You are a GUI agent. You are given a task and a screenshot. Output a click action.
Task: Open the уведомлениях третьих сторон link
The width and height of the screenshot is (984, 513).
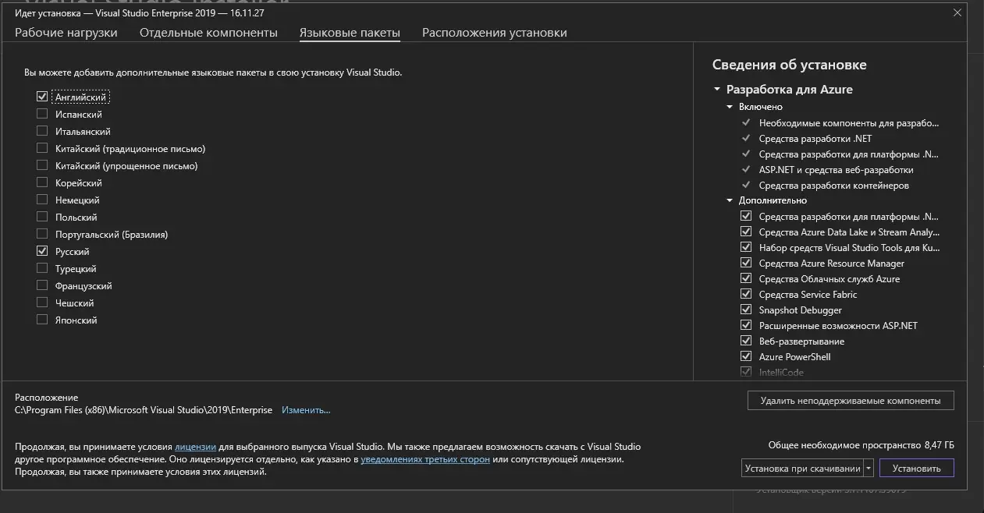(x=425, y=459)
